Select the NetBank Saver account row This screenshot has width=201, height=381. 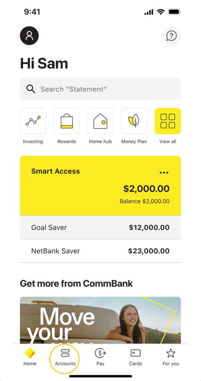point(100,251)
